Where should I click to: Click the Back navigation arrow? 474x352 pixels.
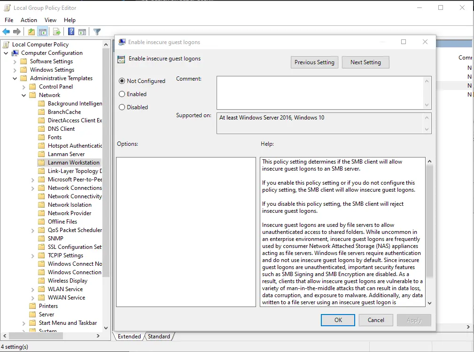click(6, 31)
